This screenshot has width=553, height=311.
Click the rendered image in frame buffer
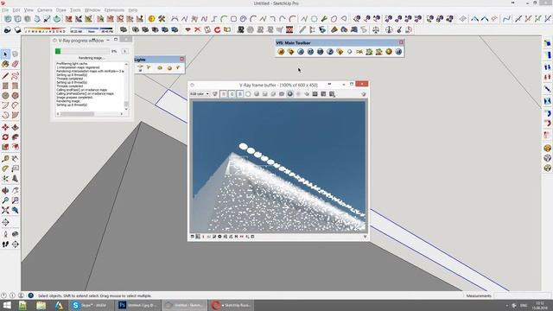(x=278, y=167)
